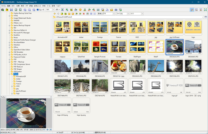Viewport: 208px width, 134px height.
Task: Open the ヘルプ menu
Action: point(58,6)
